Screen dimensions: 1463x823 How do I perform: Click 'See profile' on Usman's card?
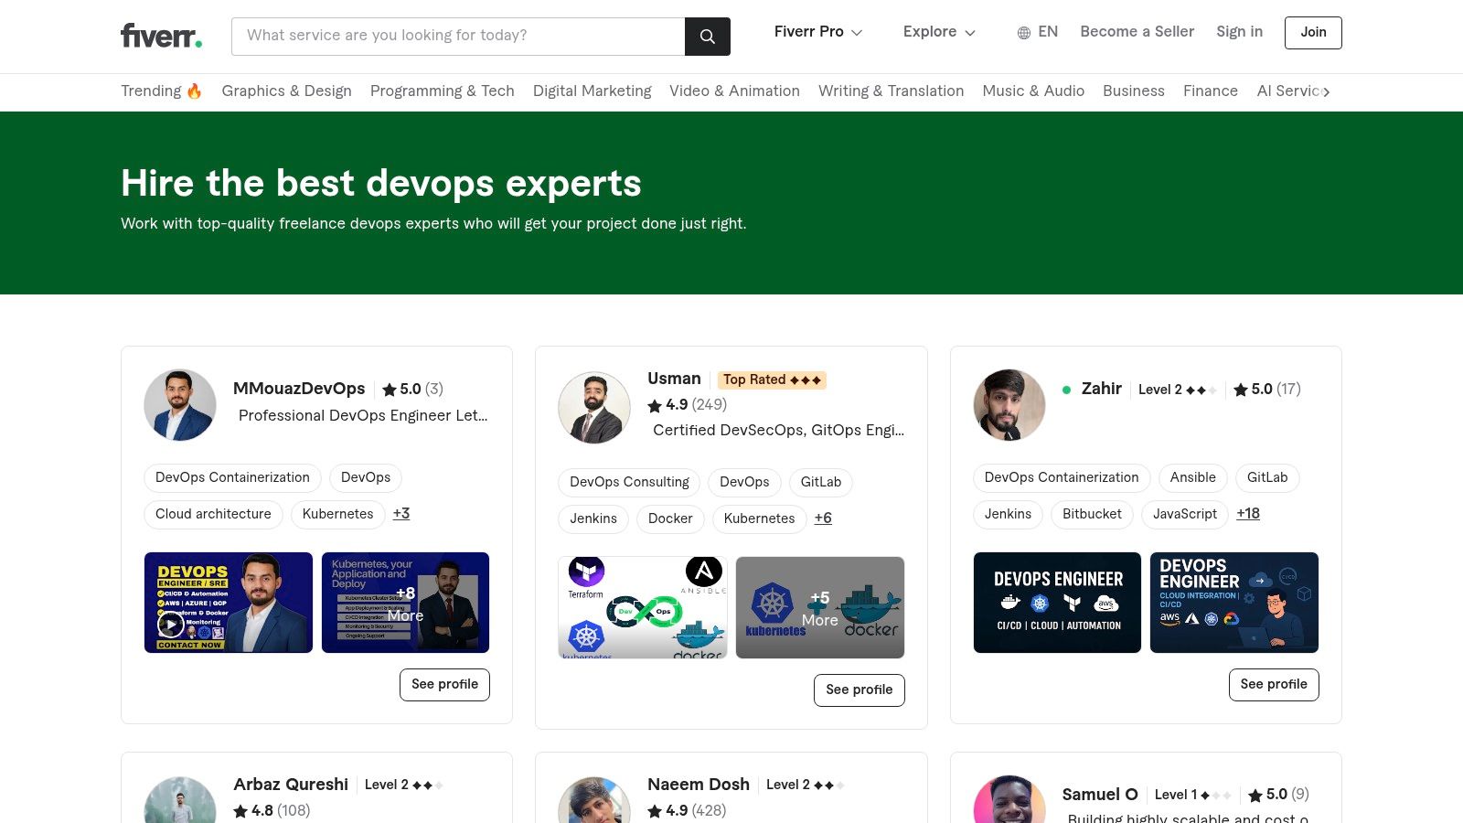pos(859,689)
